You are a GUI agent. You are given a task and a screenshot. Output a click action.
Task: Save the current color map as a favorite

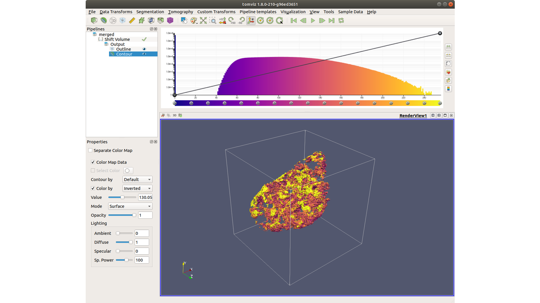[x=448, y=72]
